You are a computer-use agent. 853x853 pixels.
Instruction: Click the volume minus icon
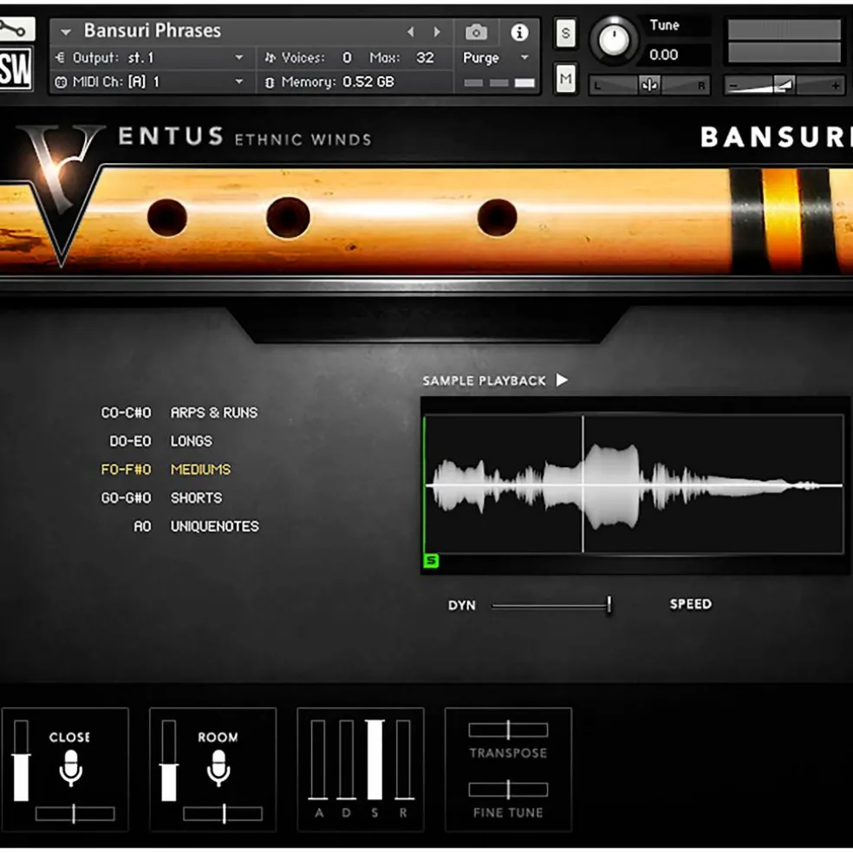point(733,86)
